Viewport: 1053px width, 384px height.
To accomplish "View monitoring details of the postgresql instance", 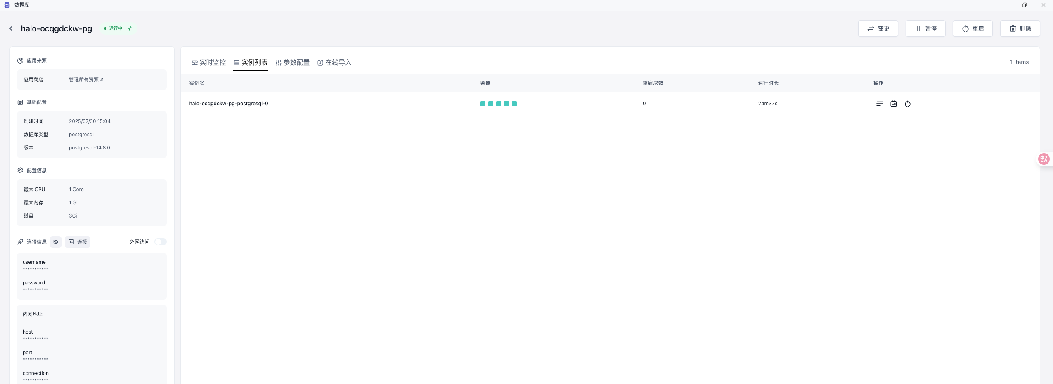I will pyautogui.click(x=894, y=104).
